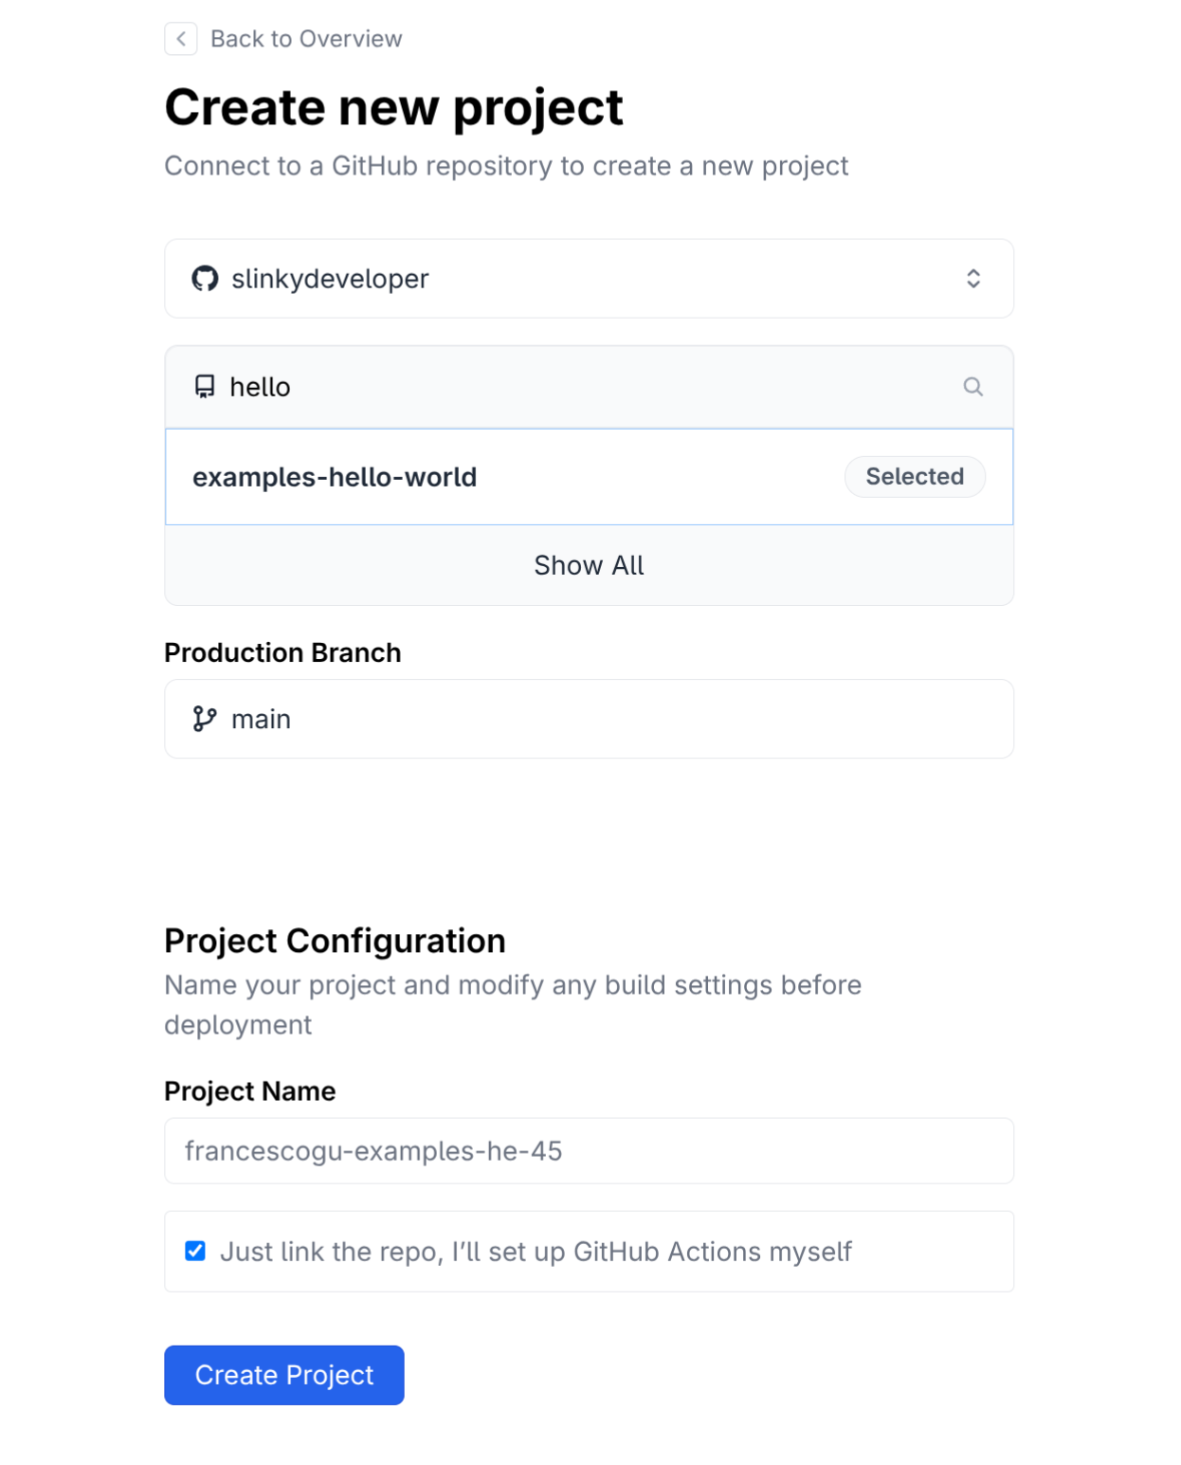Click the git branch icon

pyautogui.click(x=205, y=719)
